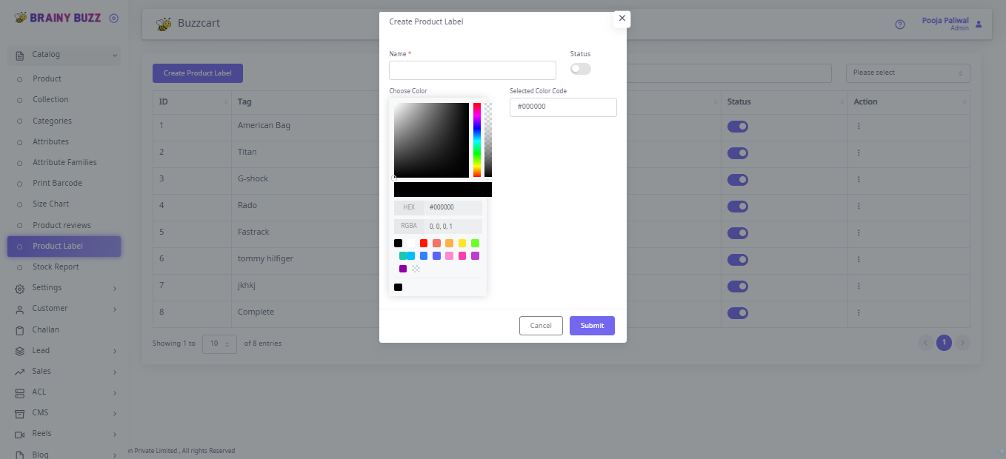Toggle the status switch for Fastrack
1006x459 pixels.
click(x=737, y=233)
